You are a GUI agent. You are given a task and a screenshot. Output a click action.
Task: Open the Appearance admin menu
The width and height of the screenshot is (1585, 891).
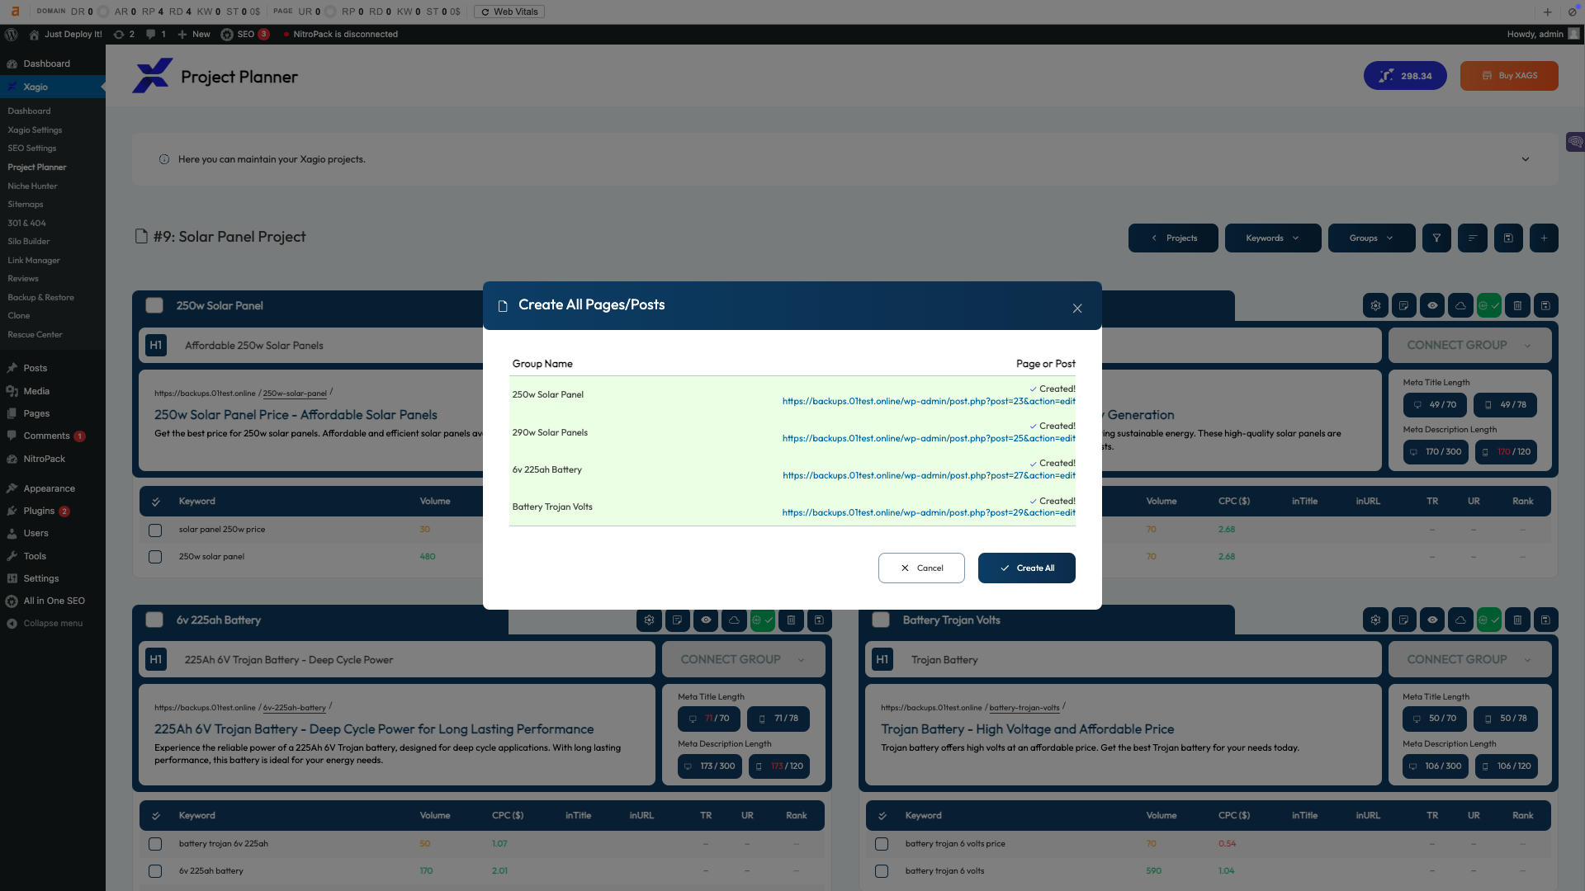pyautogui.click(x=49, y=488)
